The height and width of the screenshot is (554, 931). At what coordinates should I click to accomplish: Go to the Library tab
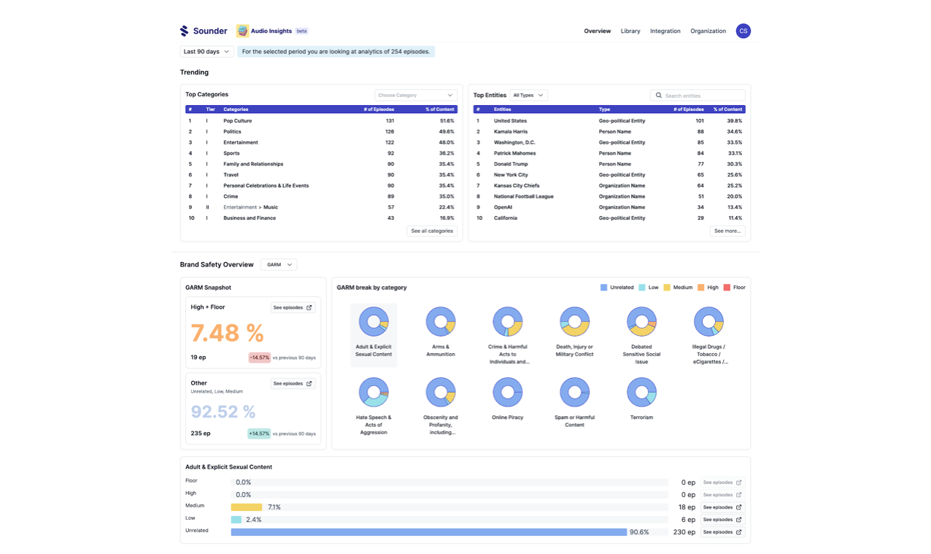[630, 31]
